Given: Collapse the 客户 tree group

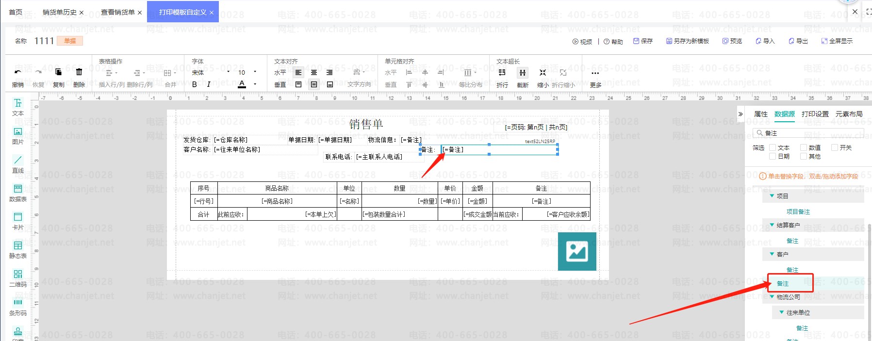Looking at the screenshot, I should (772, 254).
